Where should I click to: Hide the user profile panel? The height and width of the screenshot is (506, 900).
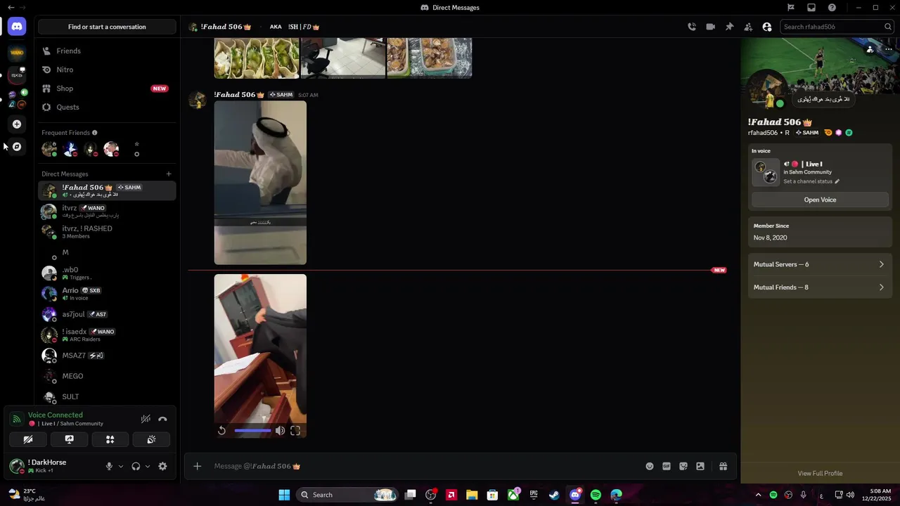(x=767, y=27)
